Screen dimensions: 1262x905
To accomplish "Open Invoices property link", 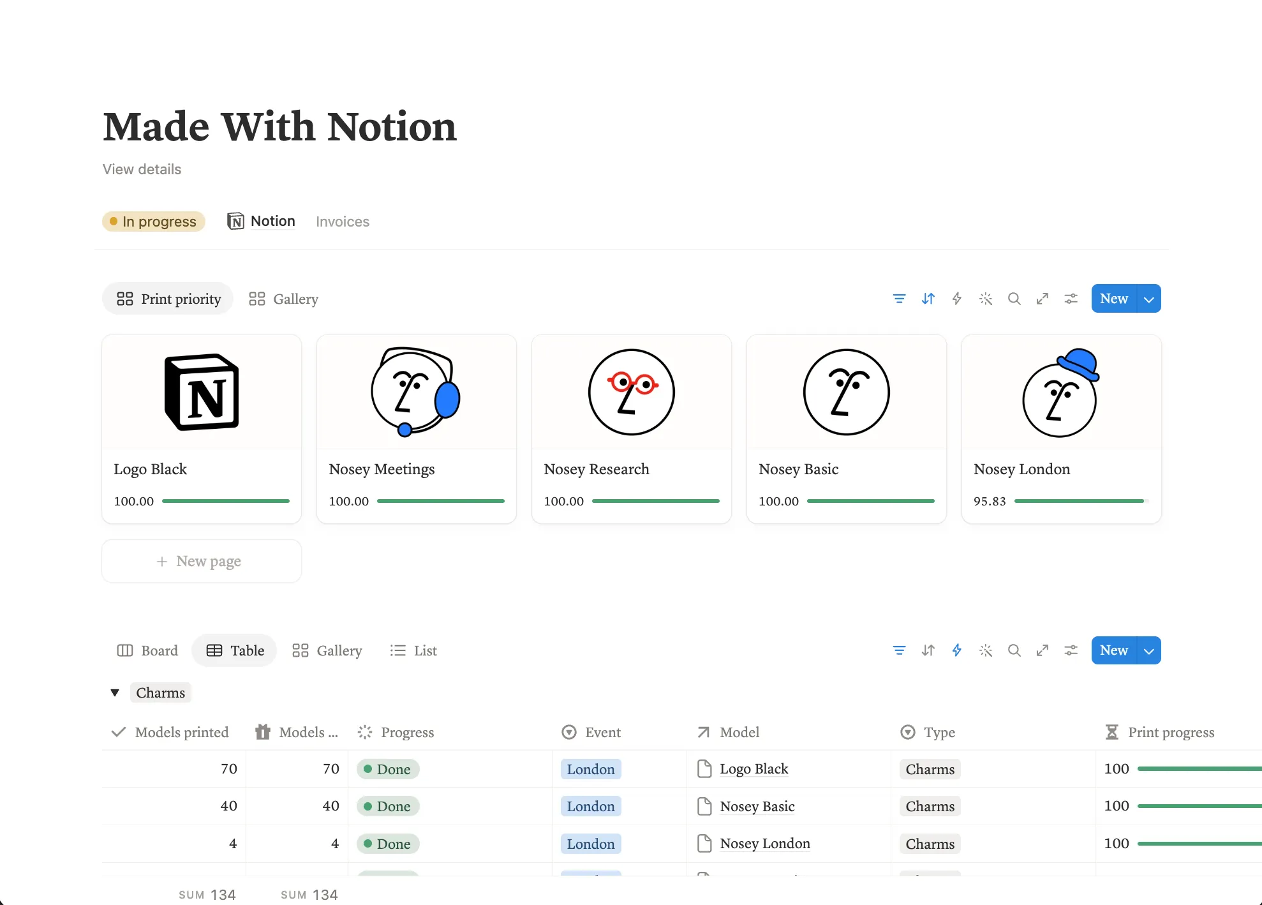I will point(343,221).
